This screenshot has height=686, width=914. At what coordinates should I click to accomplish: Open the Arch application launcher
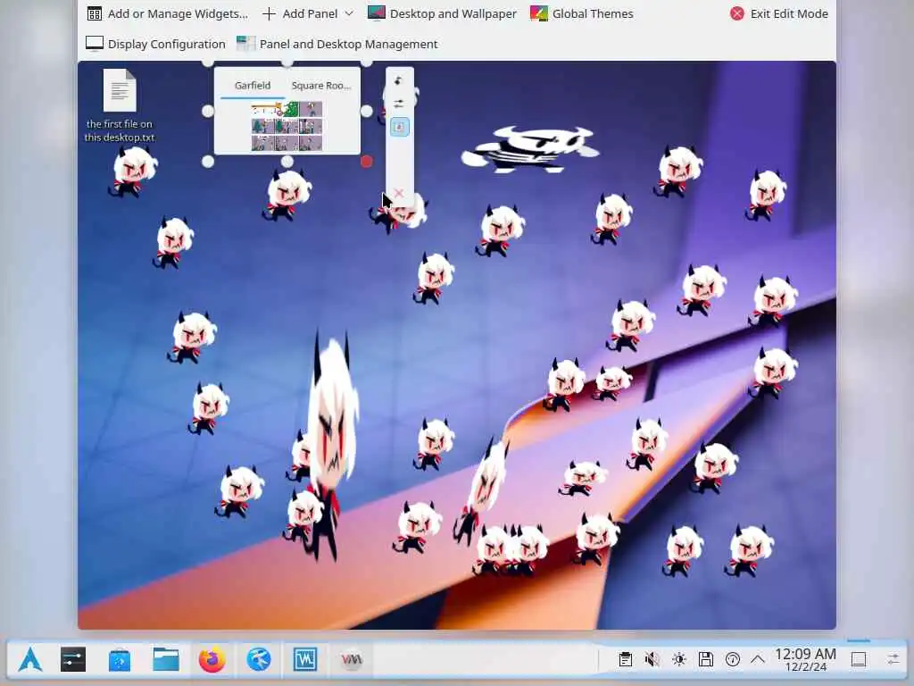tap(29, 660)
